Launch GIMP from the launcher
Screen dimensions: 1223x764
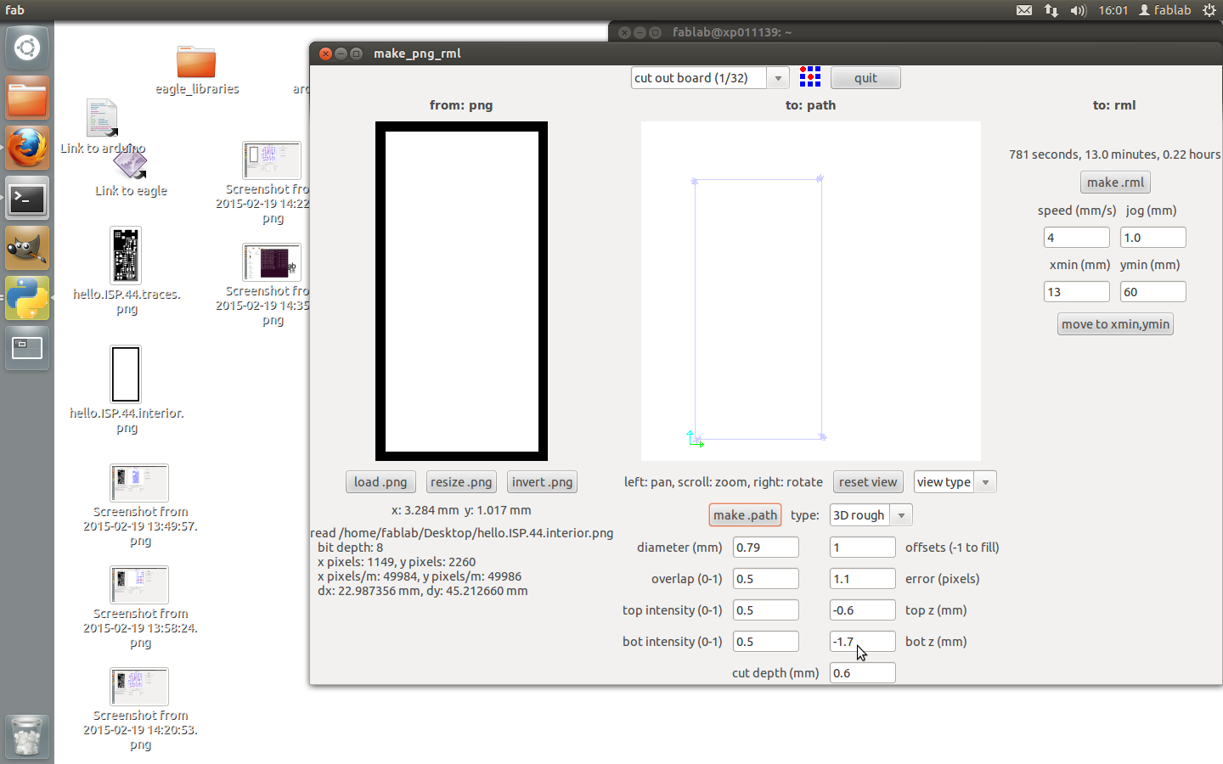[27, 248]
